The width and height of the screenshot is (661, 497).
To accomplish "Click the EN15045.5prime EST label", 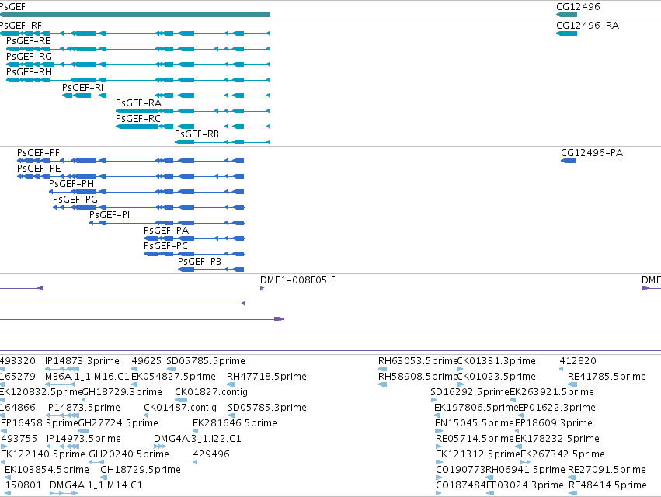I will tap(475, 423).
